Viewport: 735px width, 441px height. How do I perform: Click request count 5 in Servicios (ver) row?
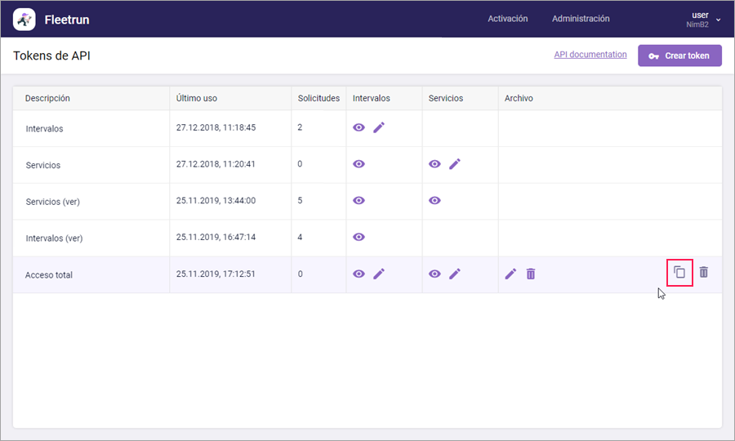click(x=300, y=201)
